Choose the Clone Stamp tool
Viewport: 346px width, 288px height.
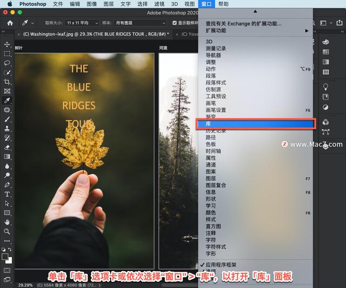(7, 128)
